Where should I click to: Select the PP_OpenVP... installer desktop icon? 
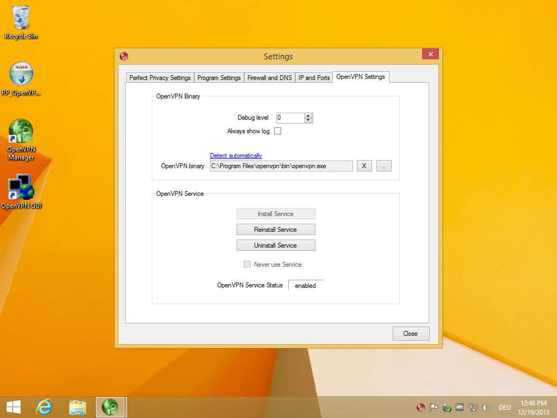pos(21,78)
